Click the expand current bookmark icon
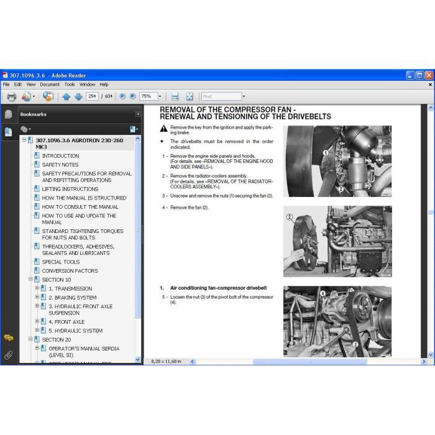 (x=134, y=129)
